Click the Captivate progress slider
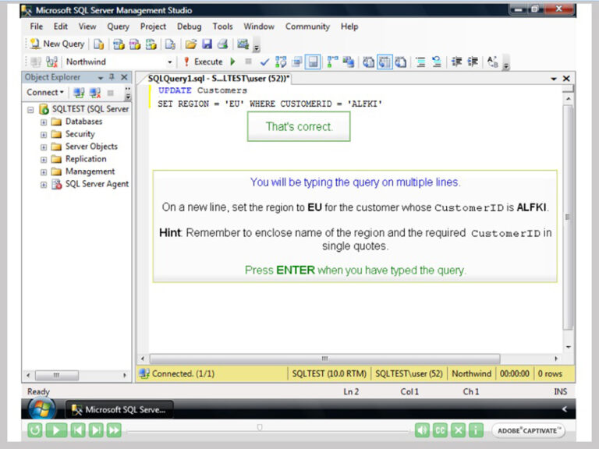599x449 pixels. pyautogui.click(x=260, y=428)
